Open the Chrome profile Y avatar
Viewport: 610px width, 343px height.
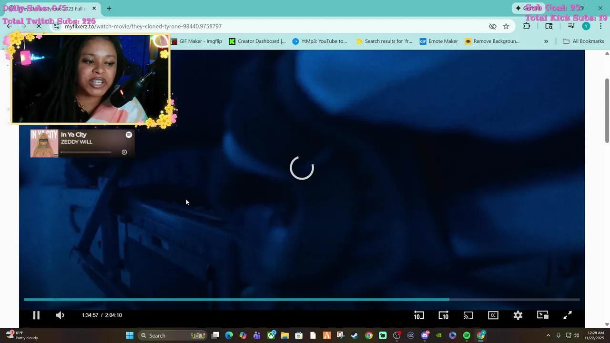coord(586,26)
